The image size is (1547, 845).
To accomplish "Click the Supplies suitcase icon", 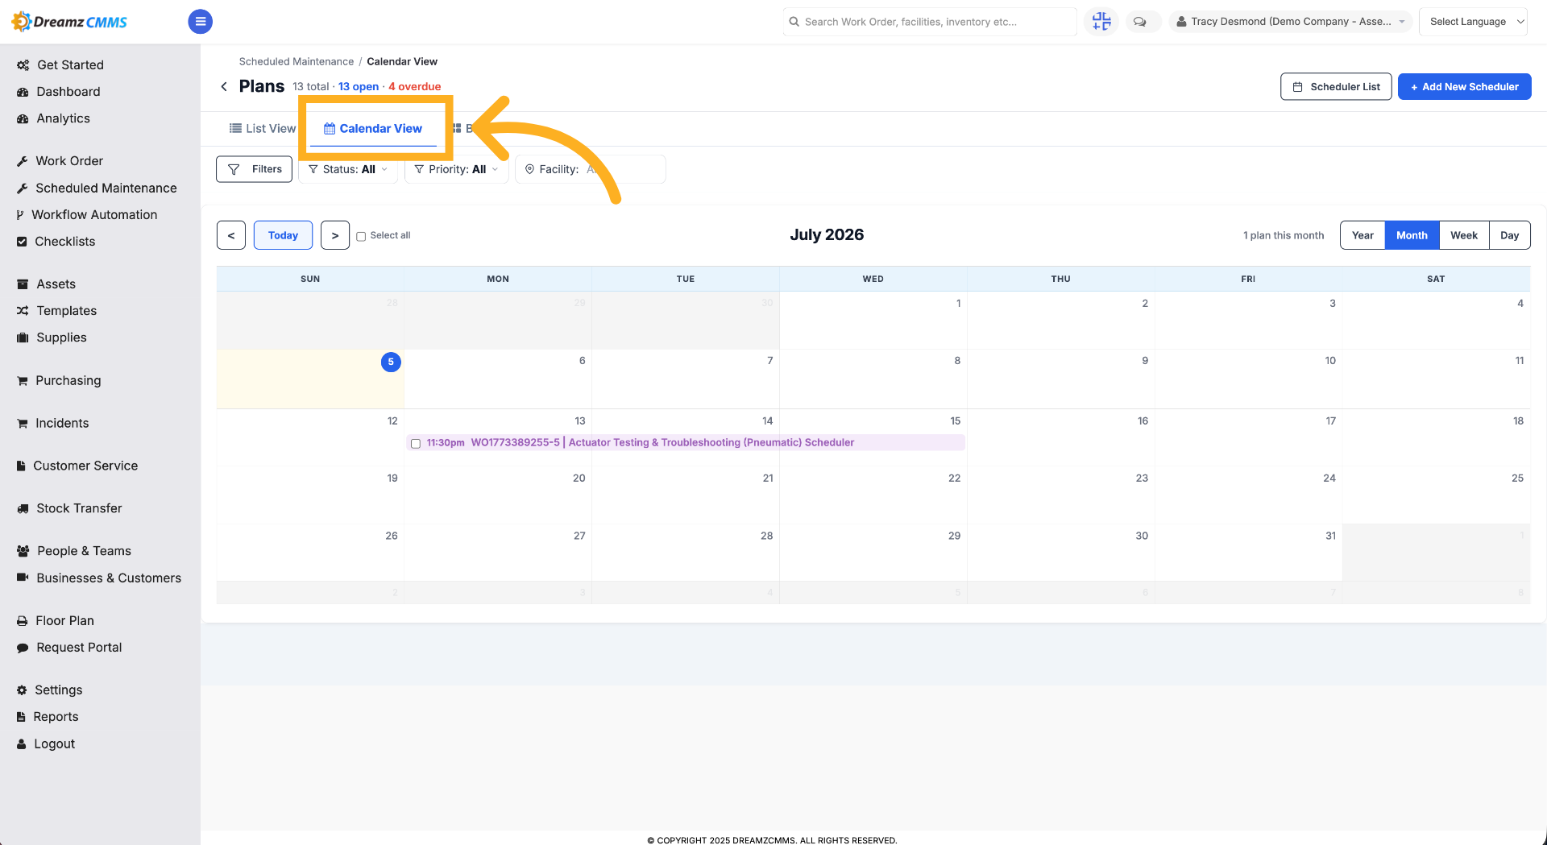I will coord(23,338).
